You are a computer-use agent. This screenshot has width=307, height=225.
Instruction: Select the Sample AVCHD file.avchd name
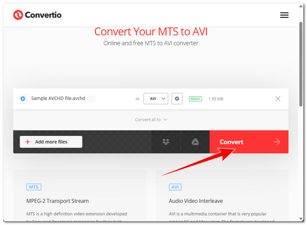pos(58,98)
